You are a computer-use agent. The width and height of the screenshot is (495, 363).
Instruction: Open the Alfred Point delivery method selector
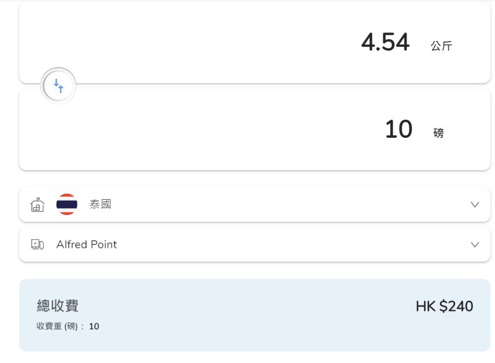pyautogui.click(x=255, y=244)
